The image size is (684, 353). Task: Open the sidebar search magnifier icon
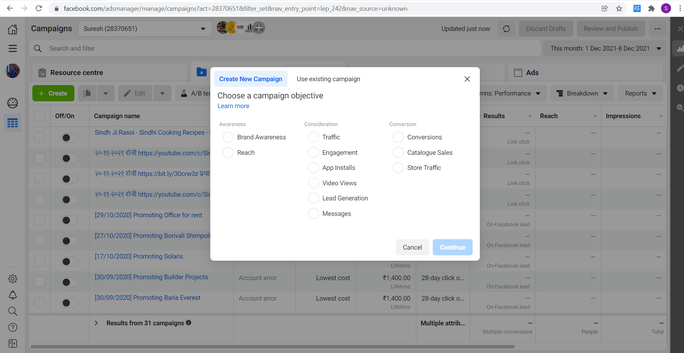click(x=13, y=311)
